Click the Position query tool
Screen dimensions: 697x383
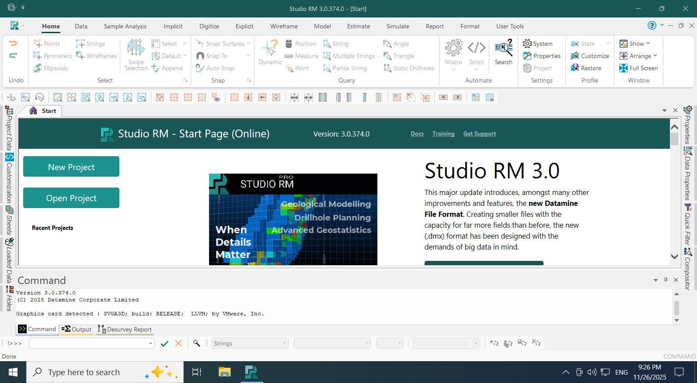pyautogui.click(x=300, y=44)
